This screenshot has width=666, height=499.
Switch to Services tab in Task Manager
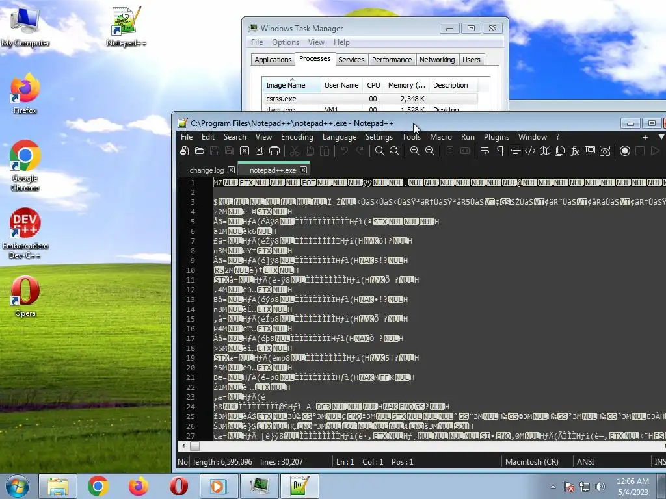351,60
